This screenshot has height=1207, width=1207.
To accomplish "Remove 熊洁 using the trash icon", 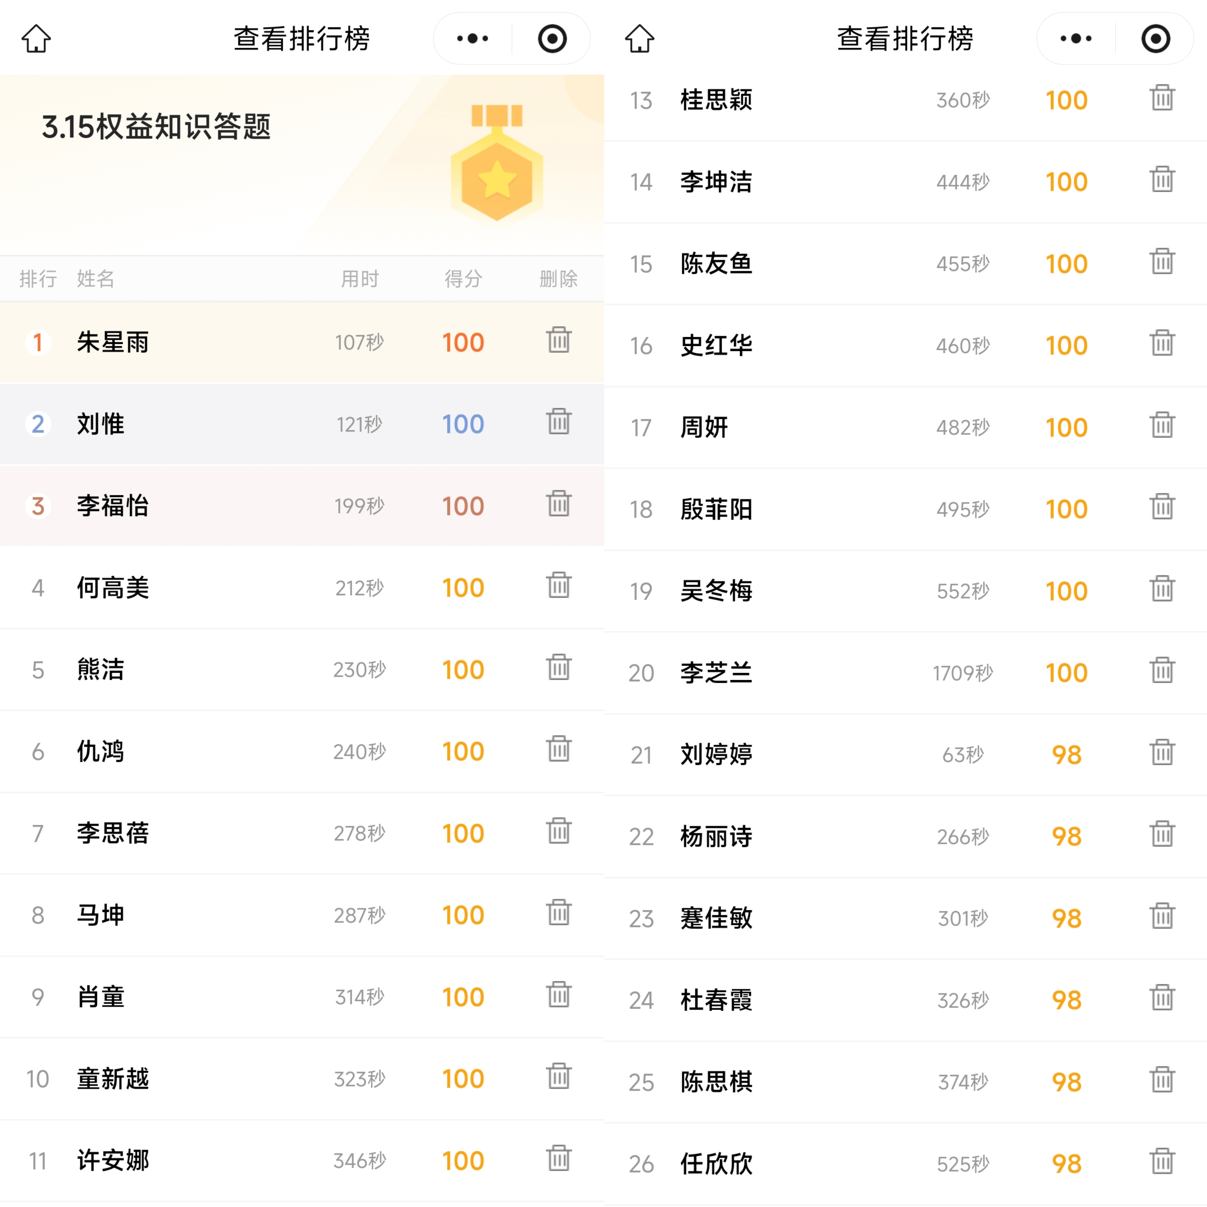I will (558, 668).
